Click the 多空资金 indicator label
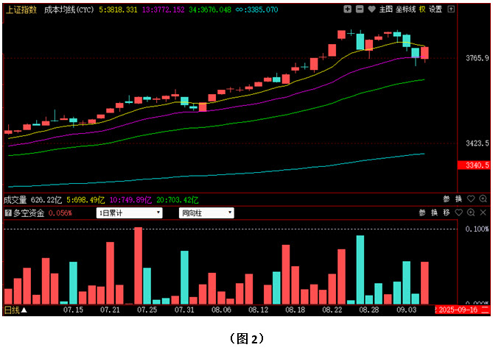This screenshot has height=353, width=493. click(x=29, y=213)
